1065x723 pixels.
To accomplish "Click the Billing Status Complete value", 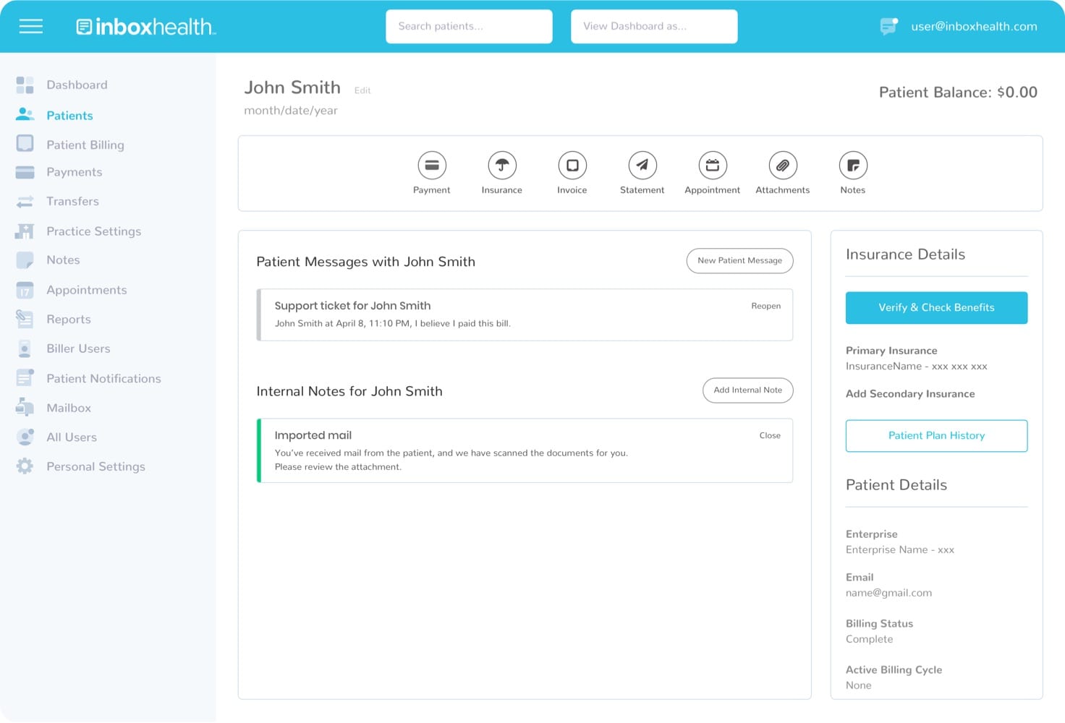I will pos(869,639).
